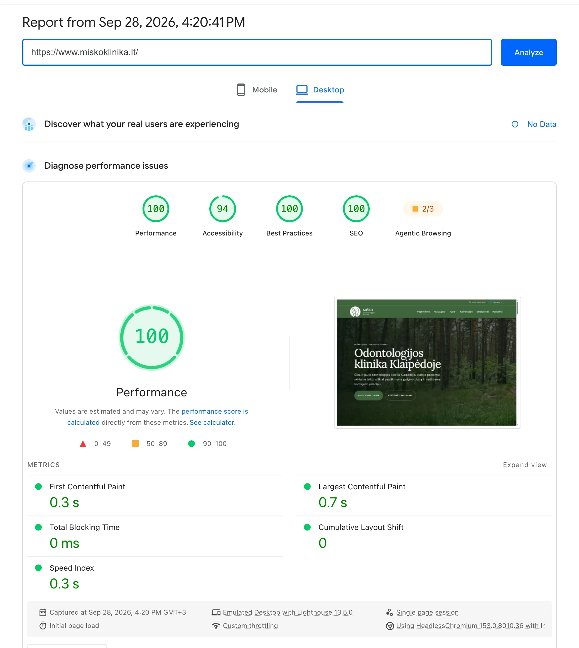
Task: Open Using HeadlessChromium version details
Action: (470, 625)
